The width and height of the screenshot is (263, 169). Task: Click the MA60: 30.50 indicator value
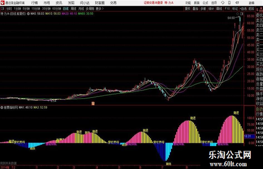click(x=85, y=14)
